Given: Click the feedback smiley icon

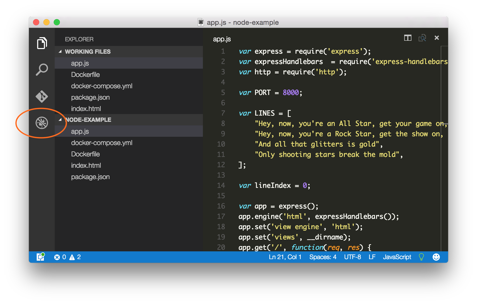Looking at the screenshot, I should 436,257.
